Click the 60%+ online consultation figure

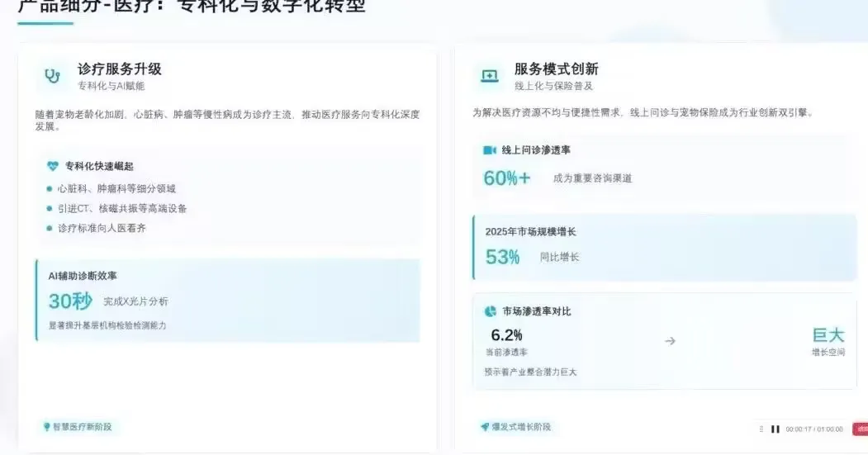tap(506, 178)
